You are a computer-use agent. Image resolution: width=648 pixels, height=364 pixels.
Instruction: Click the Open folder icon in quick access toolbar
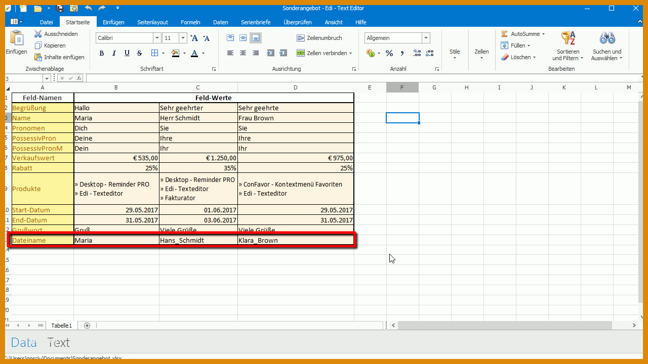[37, 8]
